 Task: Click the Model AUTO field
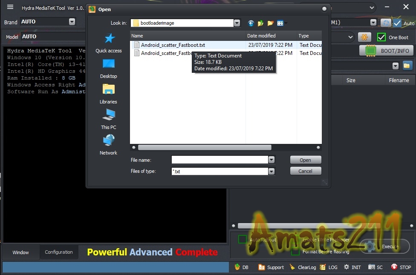click(x=53, y=37)
